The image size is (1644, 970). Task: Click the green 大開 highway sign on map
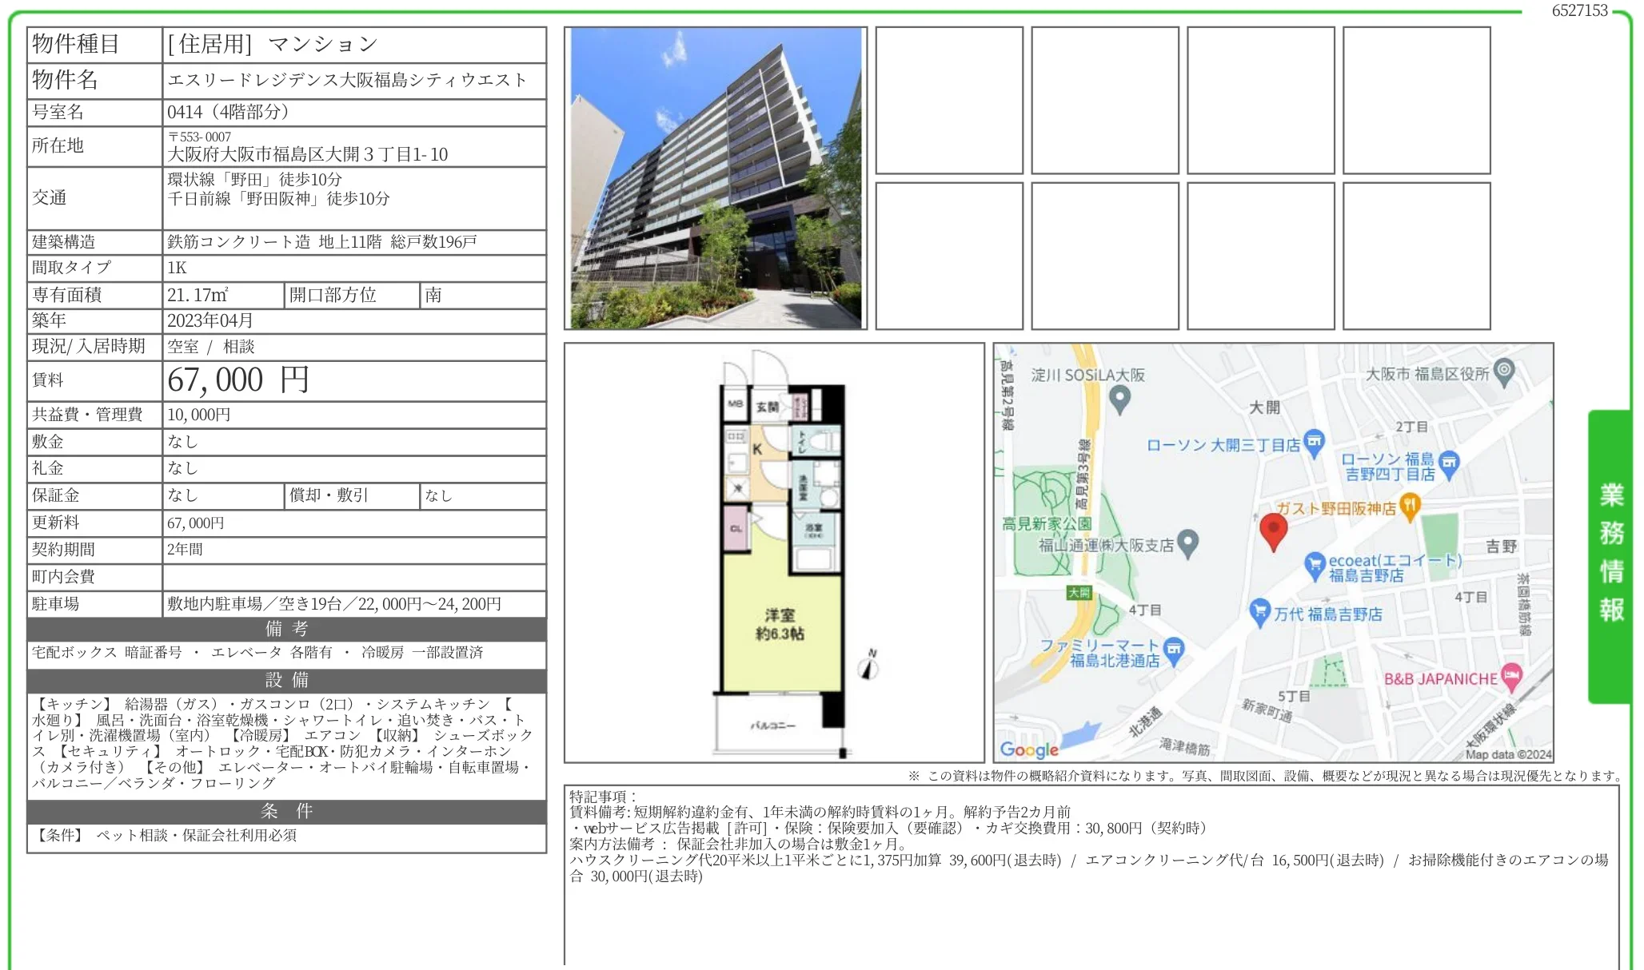(x=1079, y=593)
